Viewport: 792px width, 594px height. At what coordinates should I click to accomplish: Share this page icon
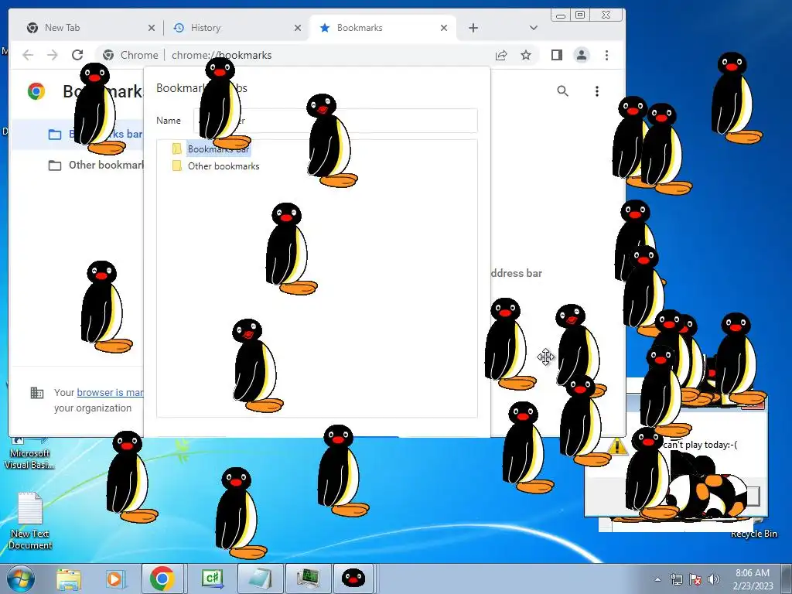pos(501,55)
